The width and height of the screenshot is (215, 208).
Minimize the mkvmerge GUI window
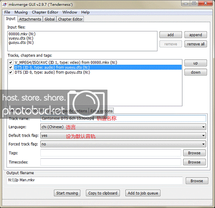(186, 3)
